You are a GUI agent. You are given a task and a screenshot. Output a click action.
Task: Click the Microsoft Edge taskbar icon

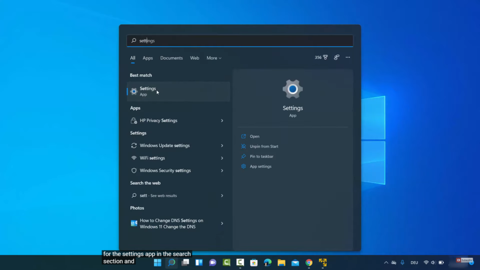click(x=268, y=262)
